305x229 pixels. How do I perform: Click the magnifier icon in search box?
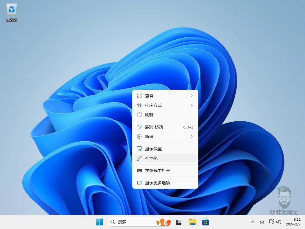tap(112, 222)
